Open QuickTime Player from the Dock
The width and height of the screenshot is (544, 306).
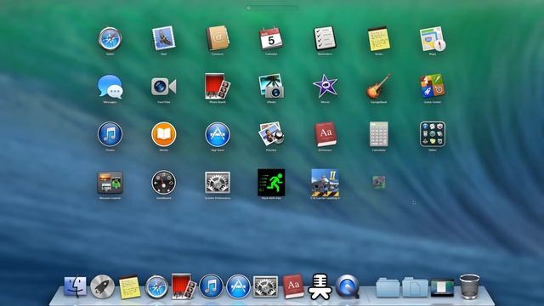[348, 286]
